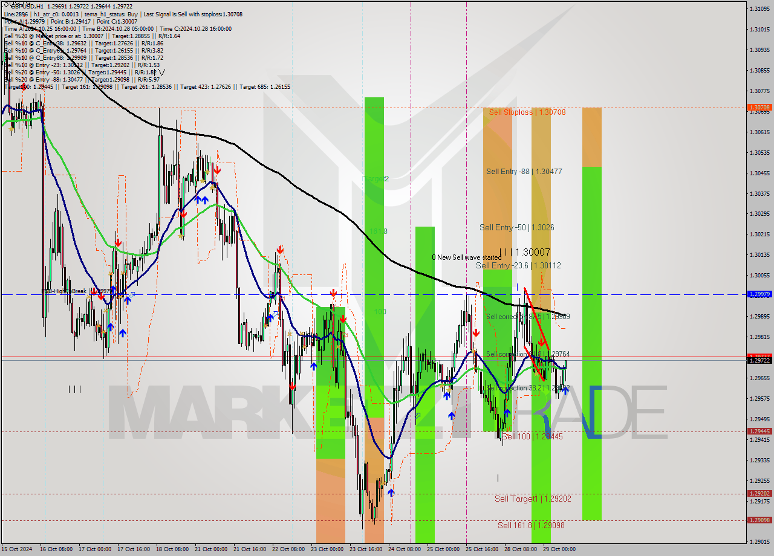Click the '18 Oct 08:00' time axis label
The image size is (774, 556).
tap(172, 549)
